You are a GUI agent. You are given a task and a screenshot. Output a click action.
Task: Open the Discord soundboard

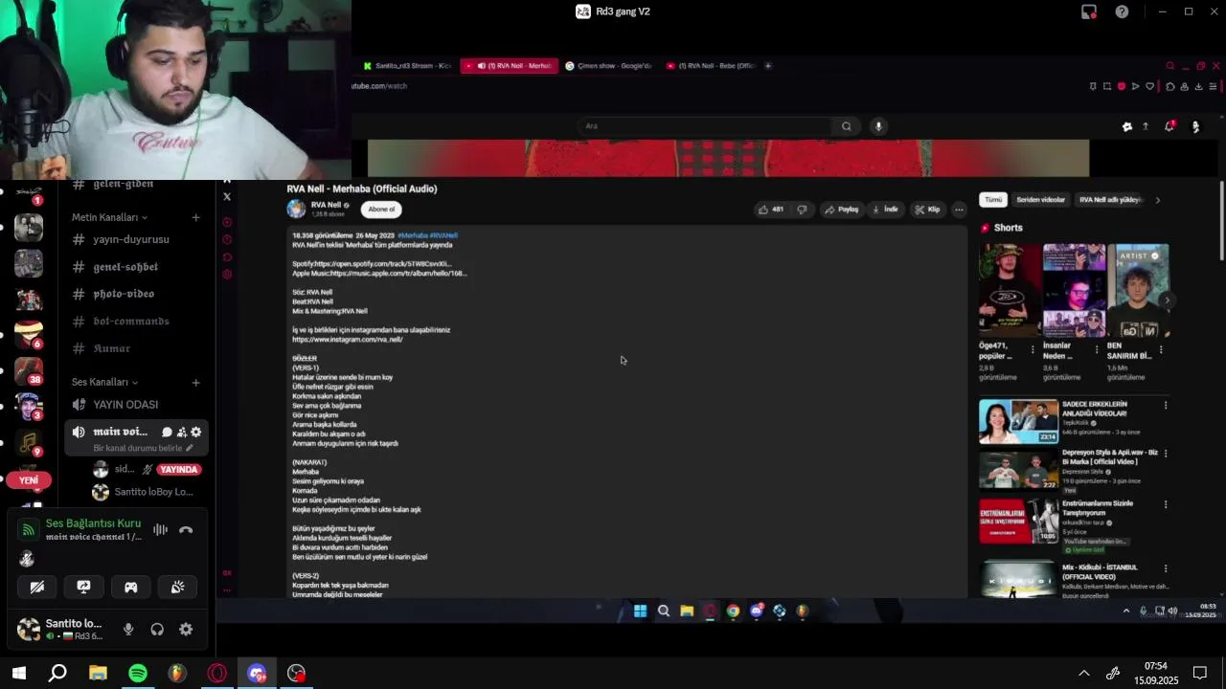pos(177,587)
